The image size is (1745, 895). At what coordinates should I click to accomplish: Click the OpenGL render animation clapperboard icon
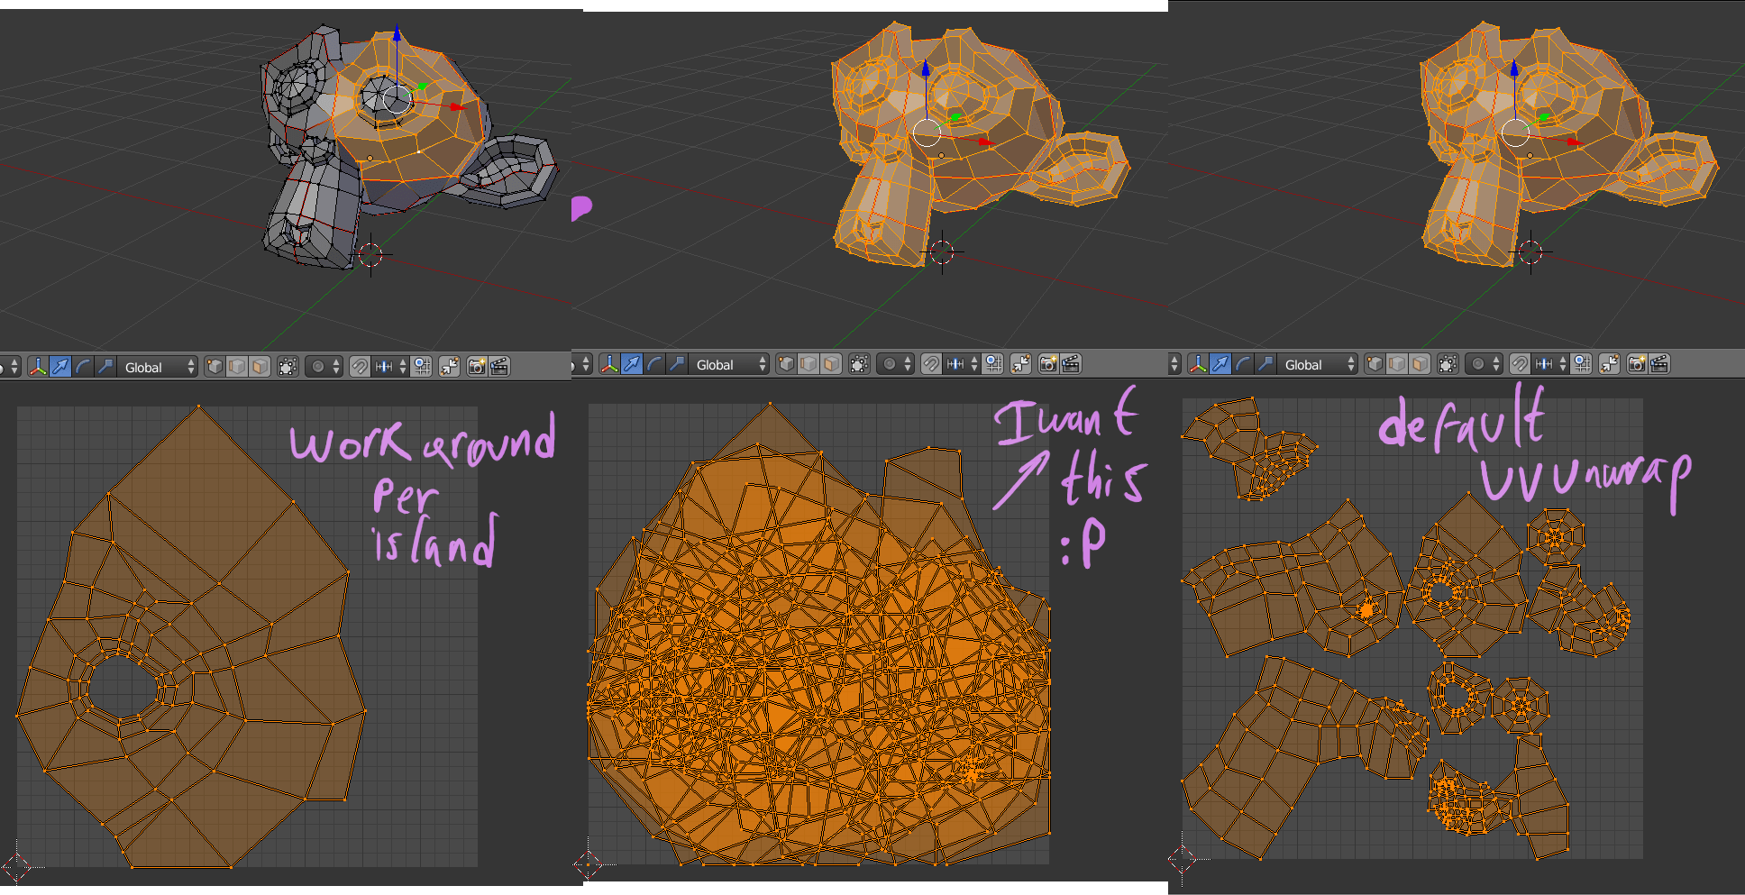tap(497, 367)
